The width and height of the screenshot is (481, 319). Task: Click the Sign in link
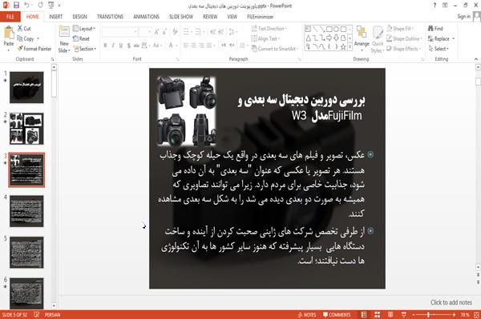tap(463, 17)
